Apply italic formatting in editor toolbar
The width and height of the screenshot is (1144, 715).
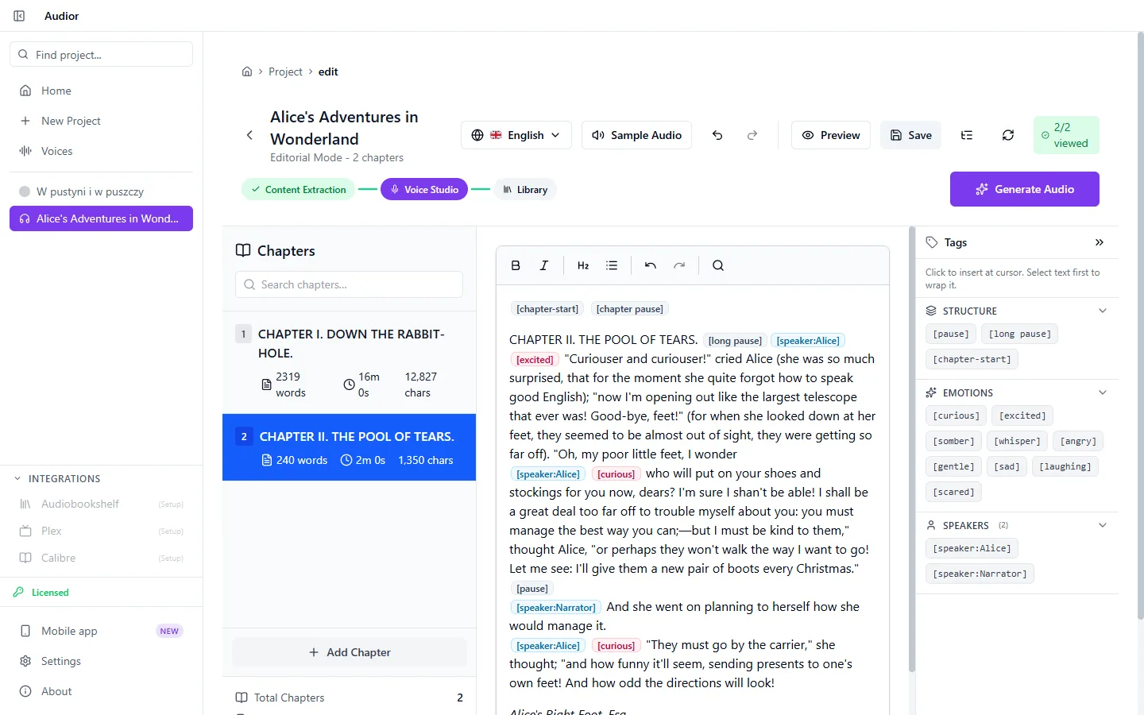tap(544, 265)
